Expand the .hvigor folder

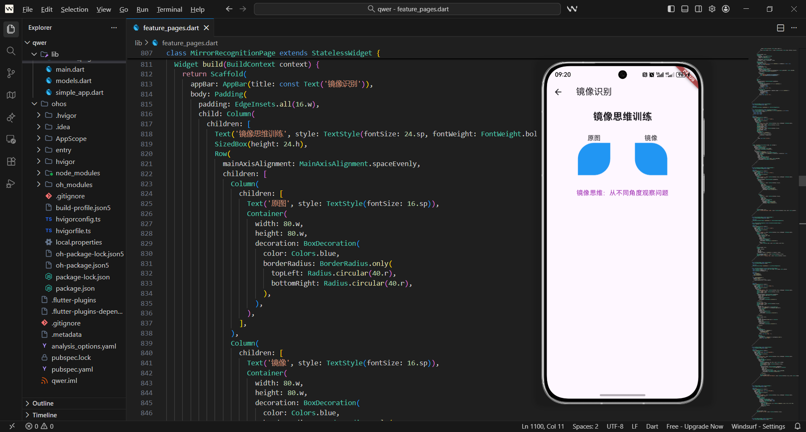[x=39, y=115]
